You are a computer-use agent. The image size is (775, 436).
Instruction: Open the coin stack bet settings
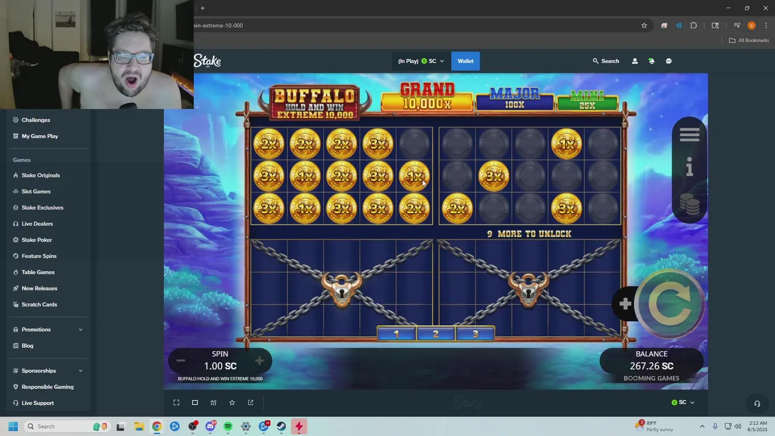pyautogui.click(x=690, y=203)
